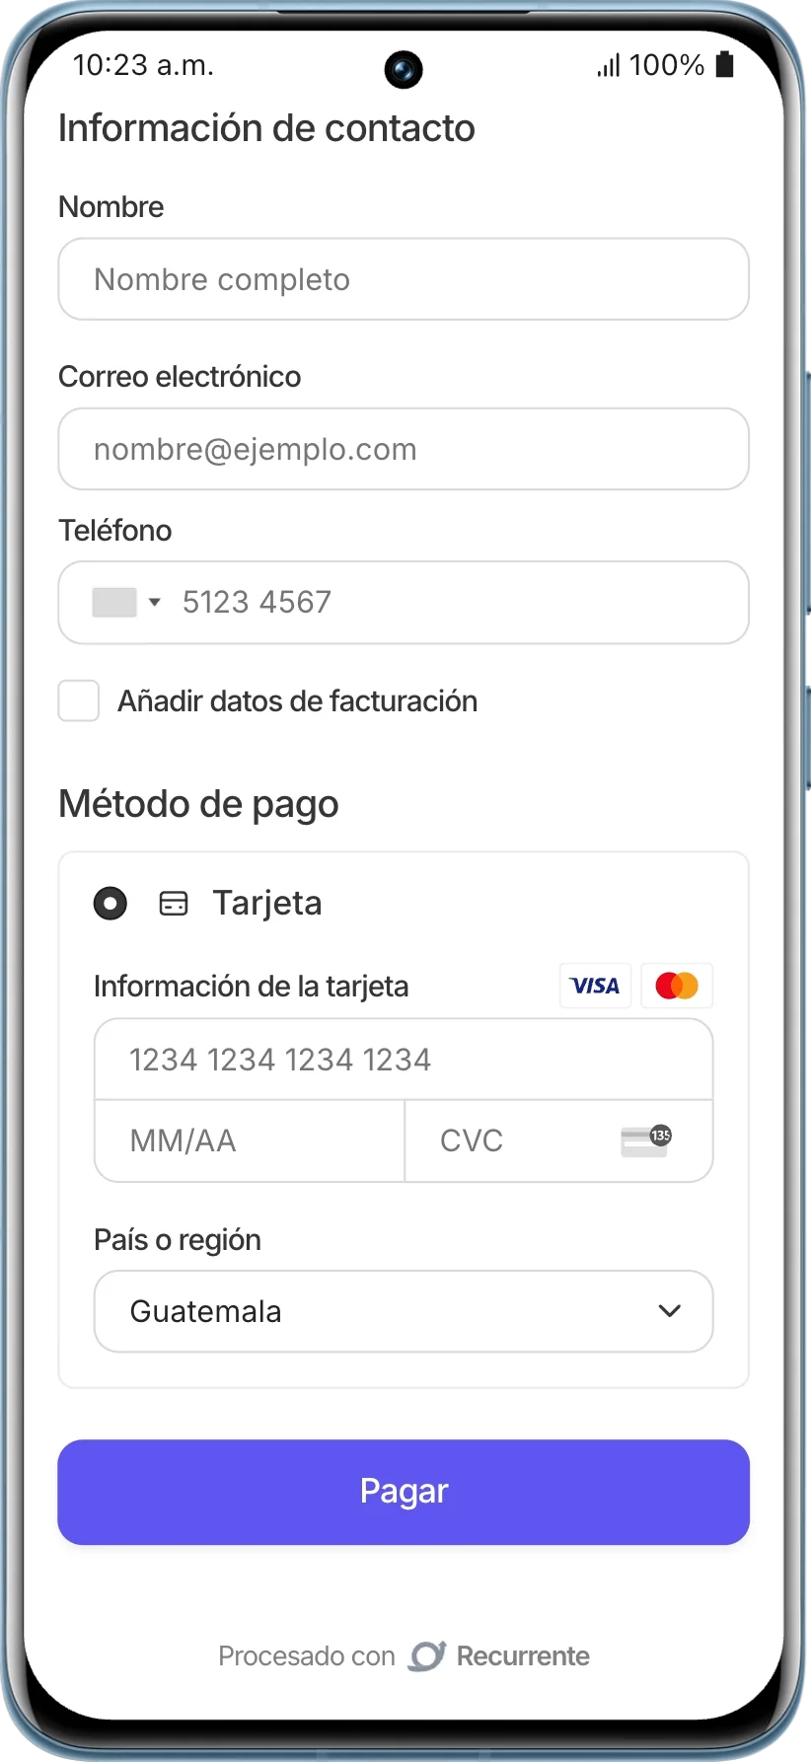The width and height of the screenshot is (811, 1762).
Task: Focus the Correo electrónico email field
Action: [x=403, y=449]
